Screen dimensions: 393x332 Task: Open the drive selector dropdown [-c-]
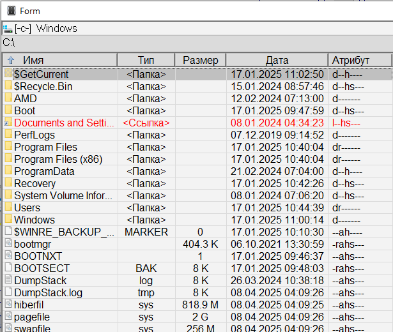click(24, 28)
